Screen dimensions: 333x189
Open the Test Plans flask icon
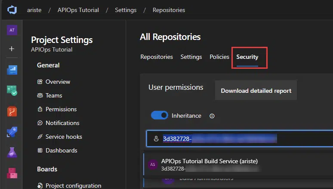[12, 152]
